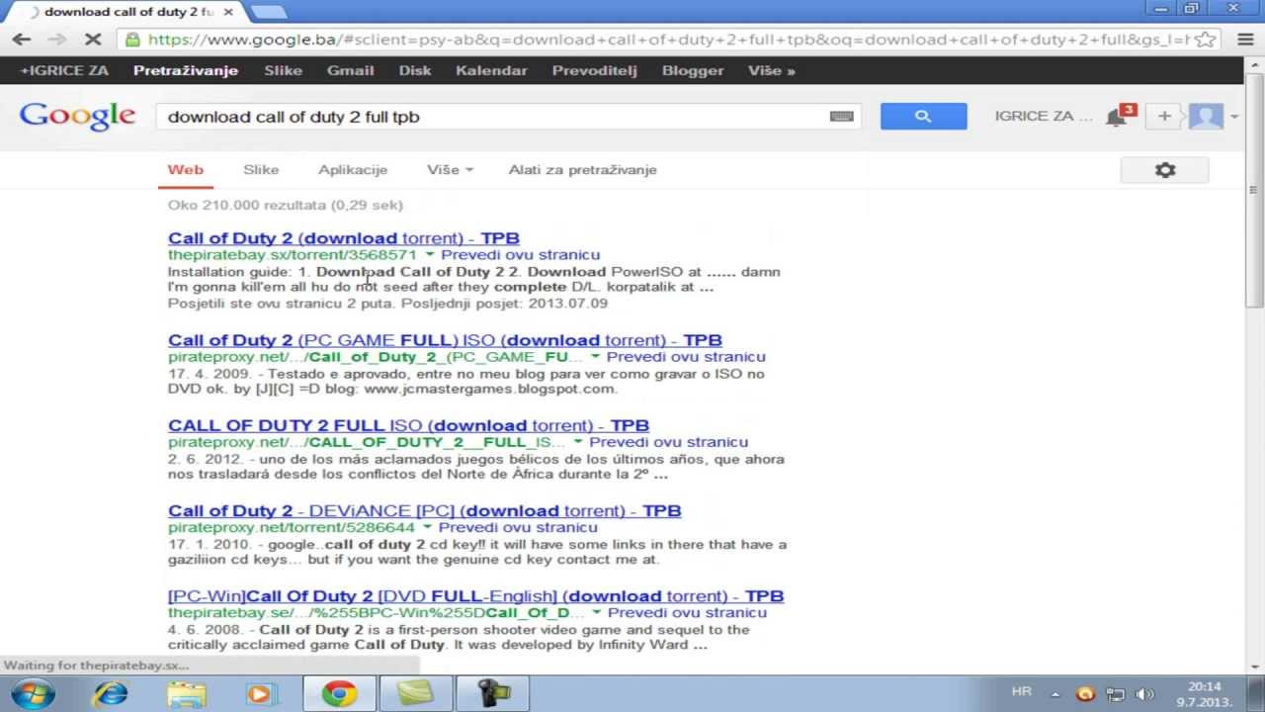The height and width of the screenshot is (712, 1265).
Task: Switch to the Slike results tab
Action: 261,170
